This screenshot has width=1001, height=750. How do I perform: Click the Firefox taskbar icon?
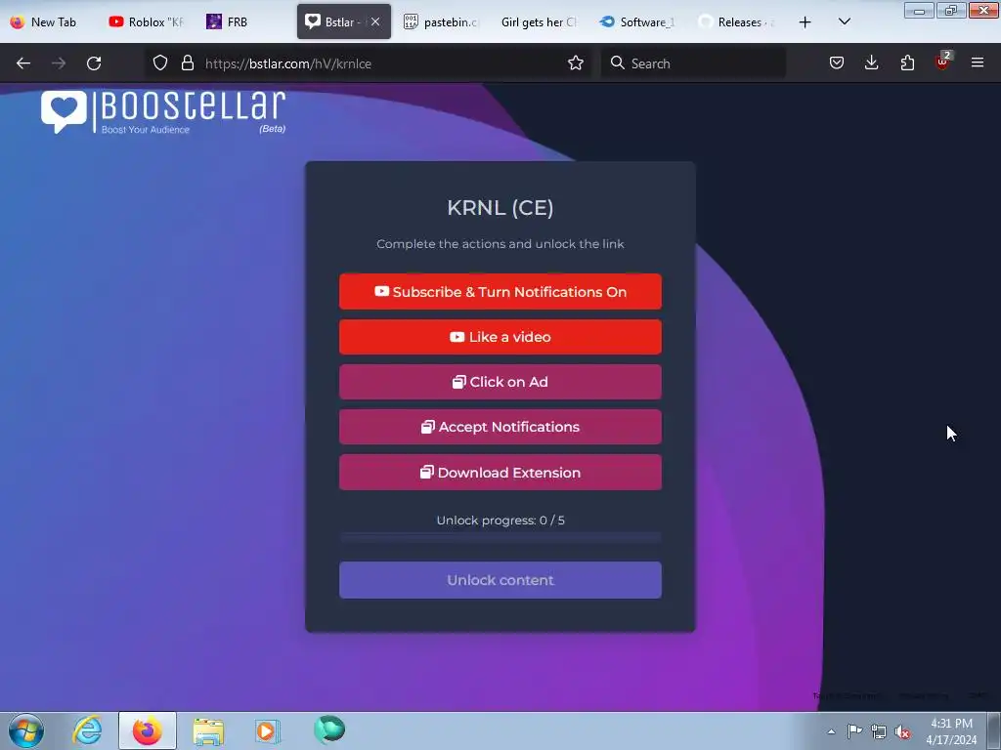point(148,730)
